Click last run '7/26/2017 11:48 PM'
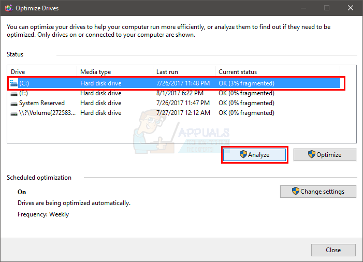 (x=183, y=83)
